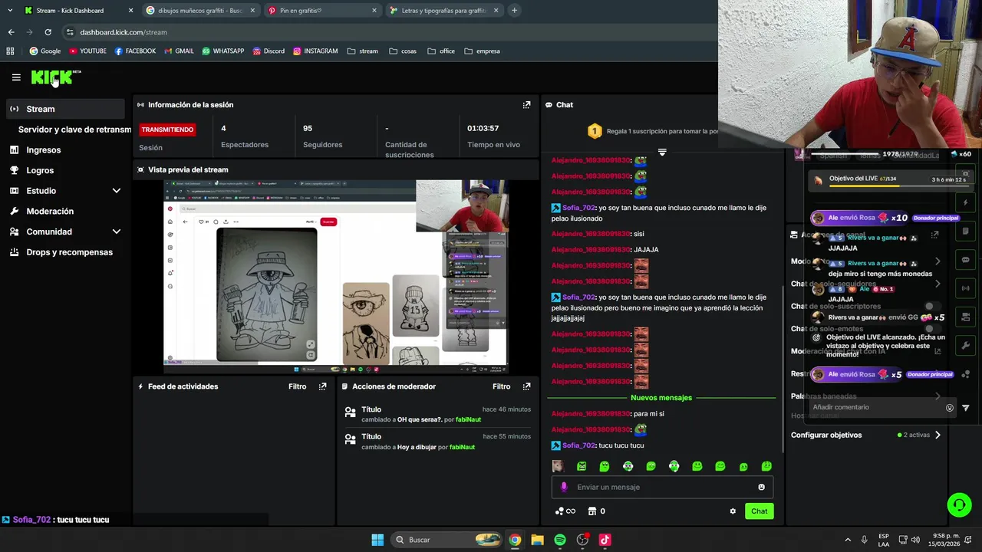Collapse the pinned gift banner arrow in chat
The width and height of the screenshot is (982, 552).
(662, 152)
